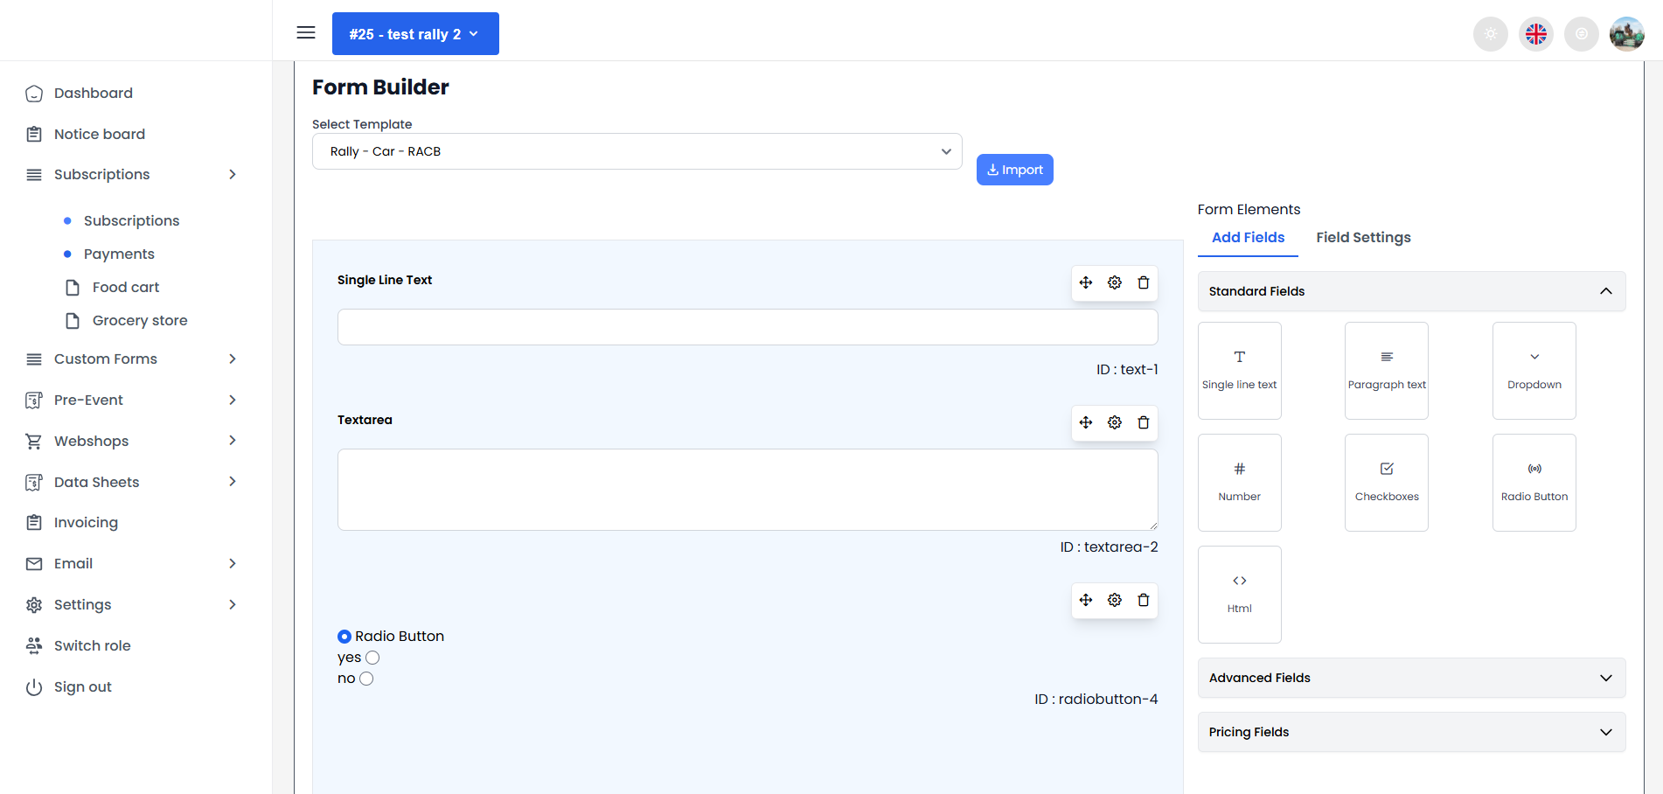Image resolution: width=1663 pixels, height=794 pixels.
Task: Open settings gear for Single Line Text field
Action: pos(1114,282)
